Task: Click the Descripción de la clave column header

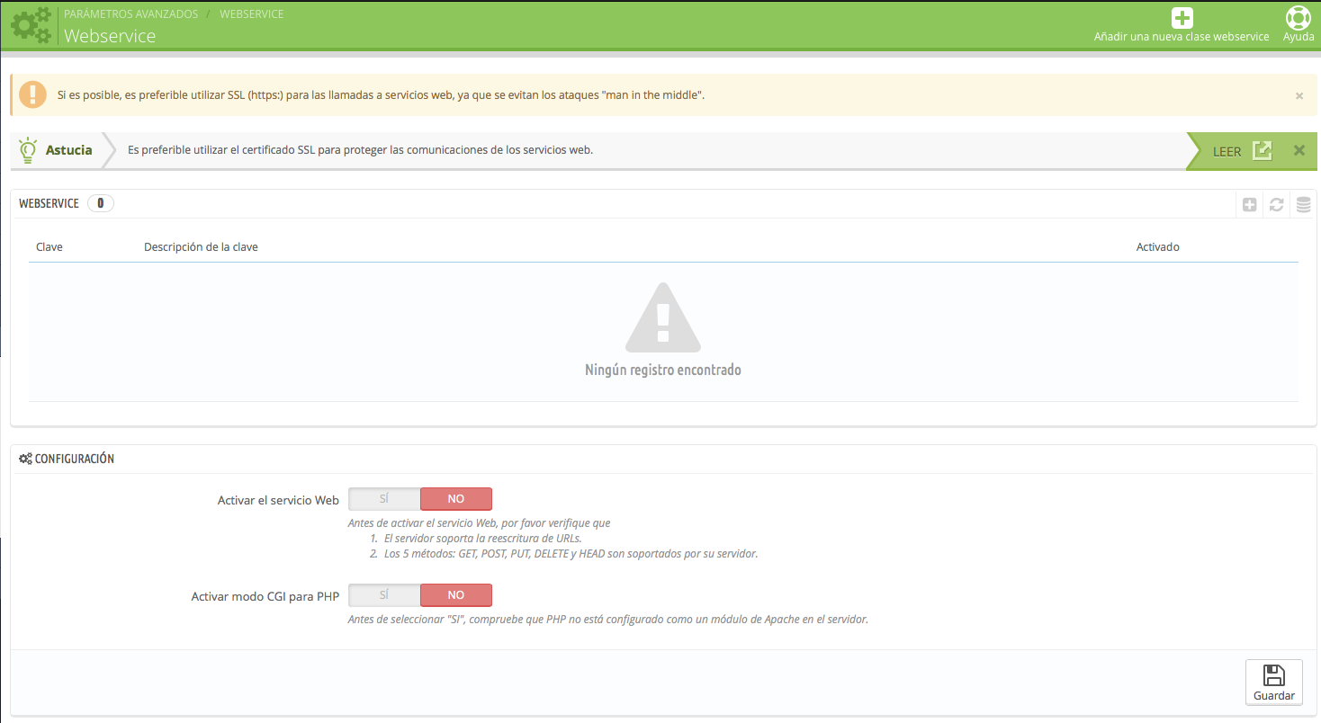Action: click(201, 246)
